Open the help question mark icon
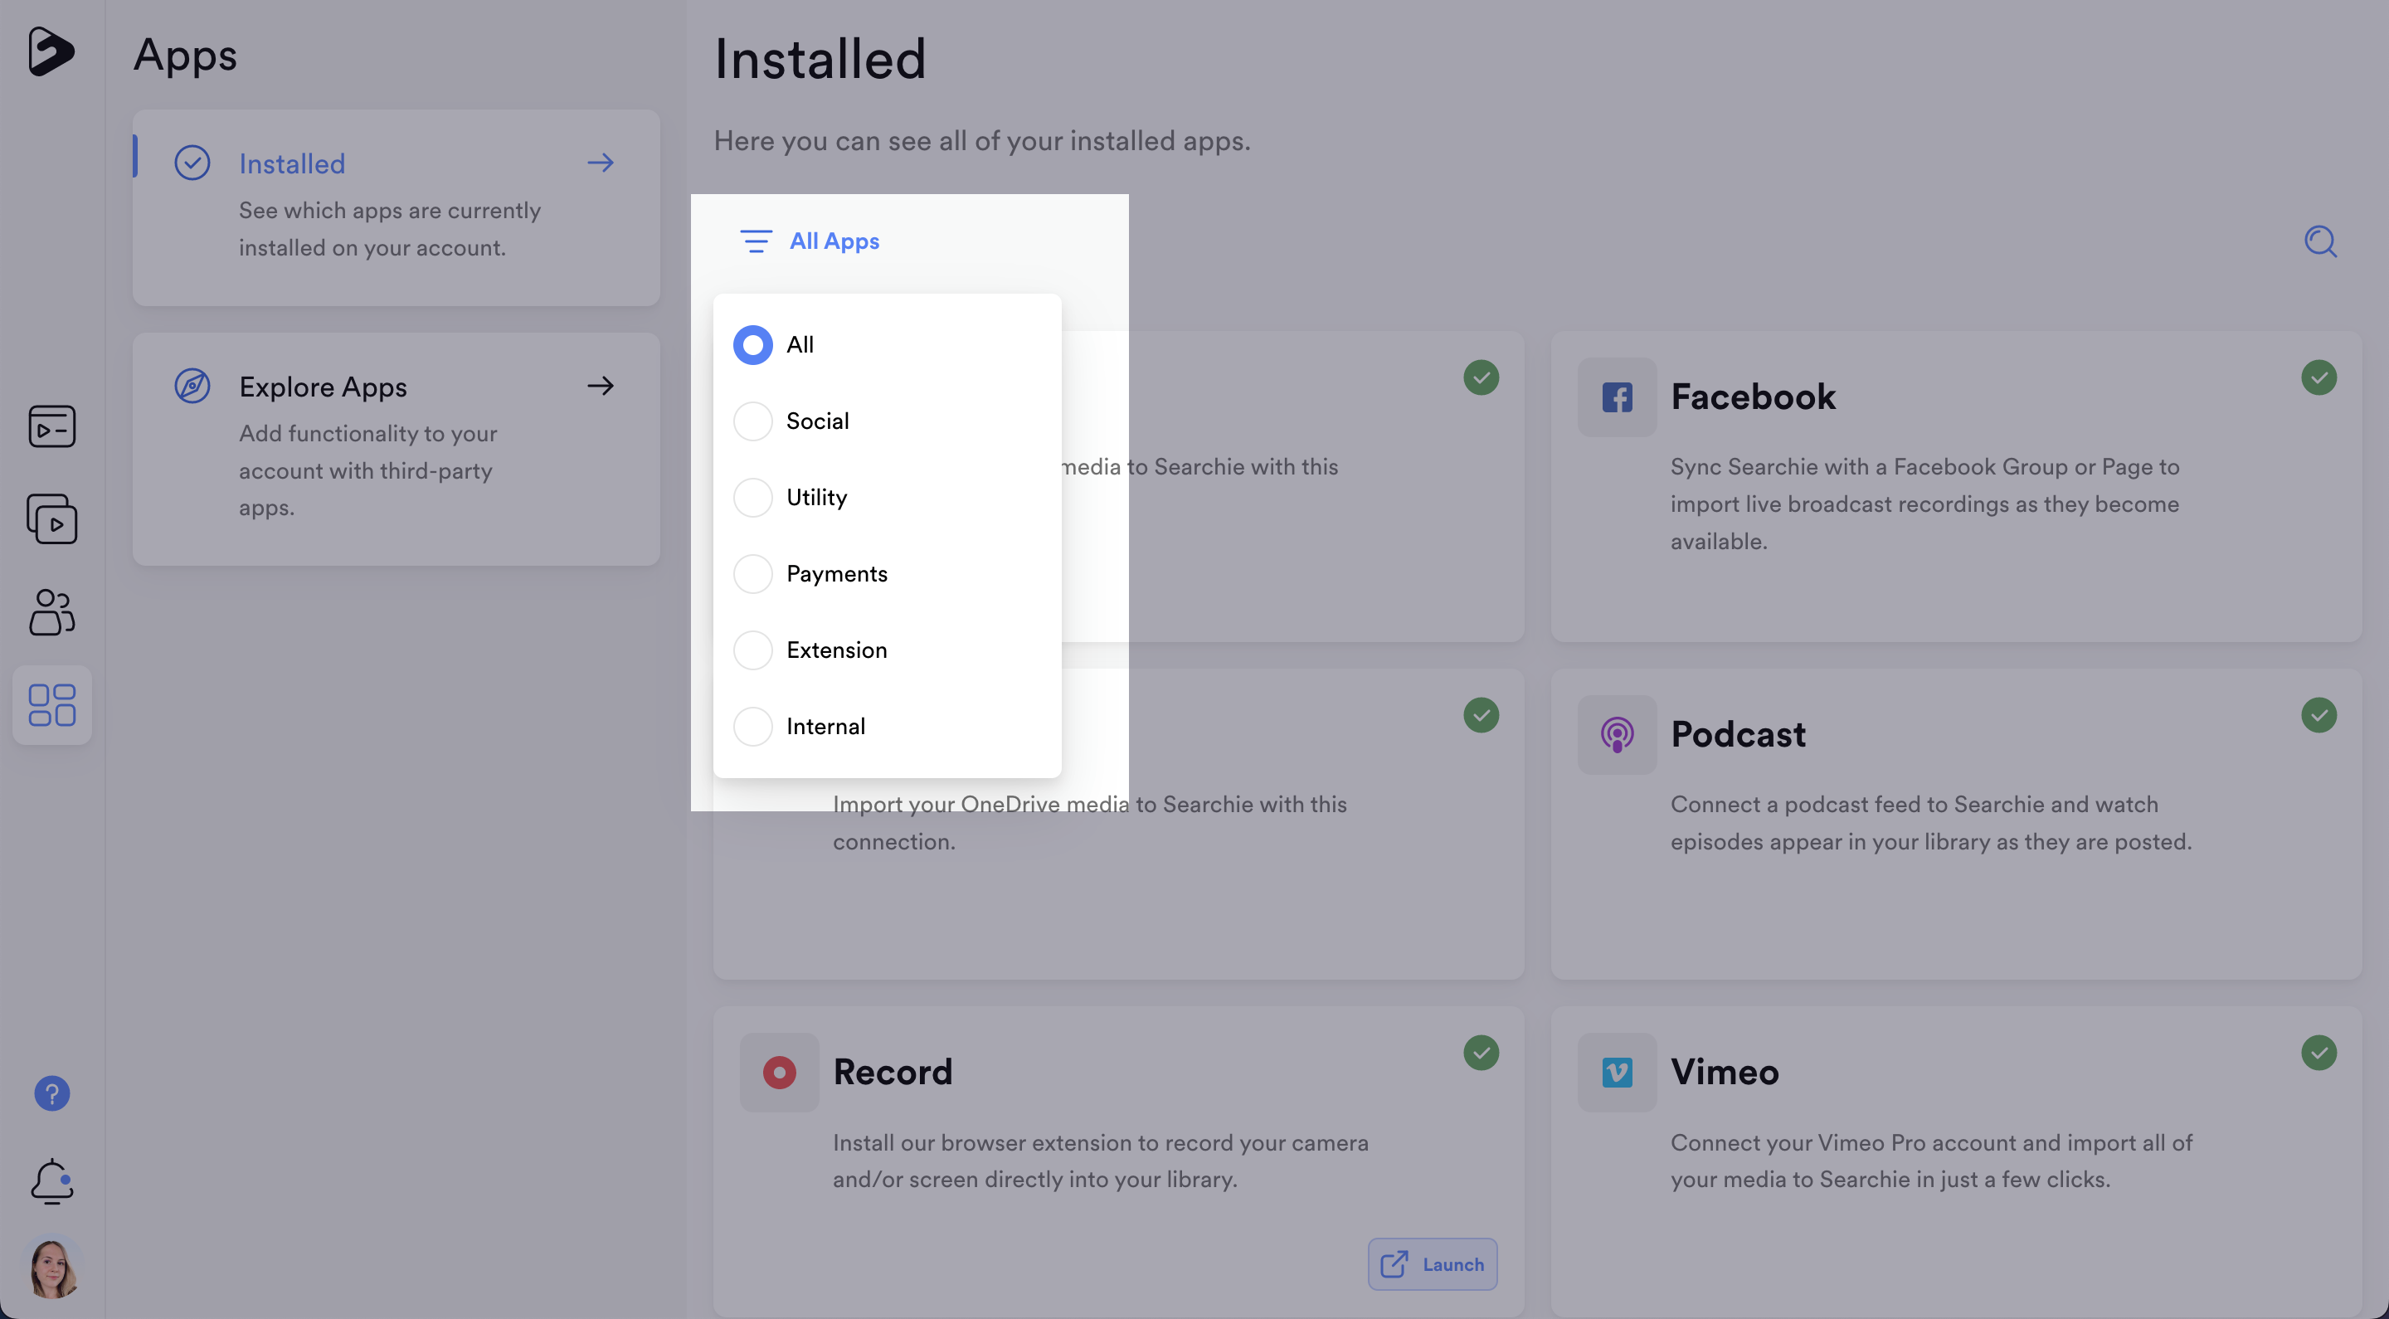 pos(52,1093)
